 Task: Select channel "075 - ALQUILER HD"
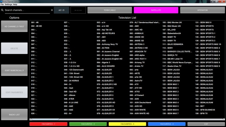pos(106,103)
